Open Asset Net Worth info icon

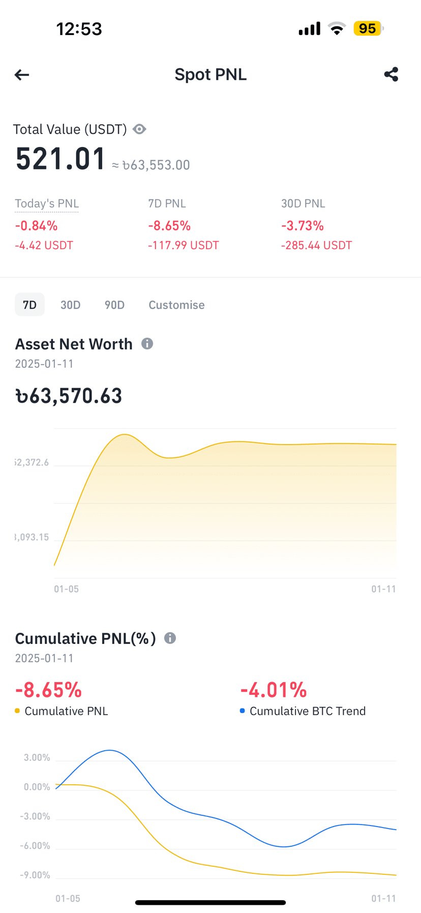pyautogui.click(x=147, y=344)
